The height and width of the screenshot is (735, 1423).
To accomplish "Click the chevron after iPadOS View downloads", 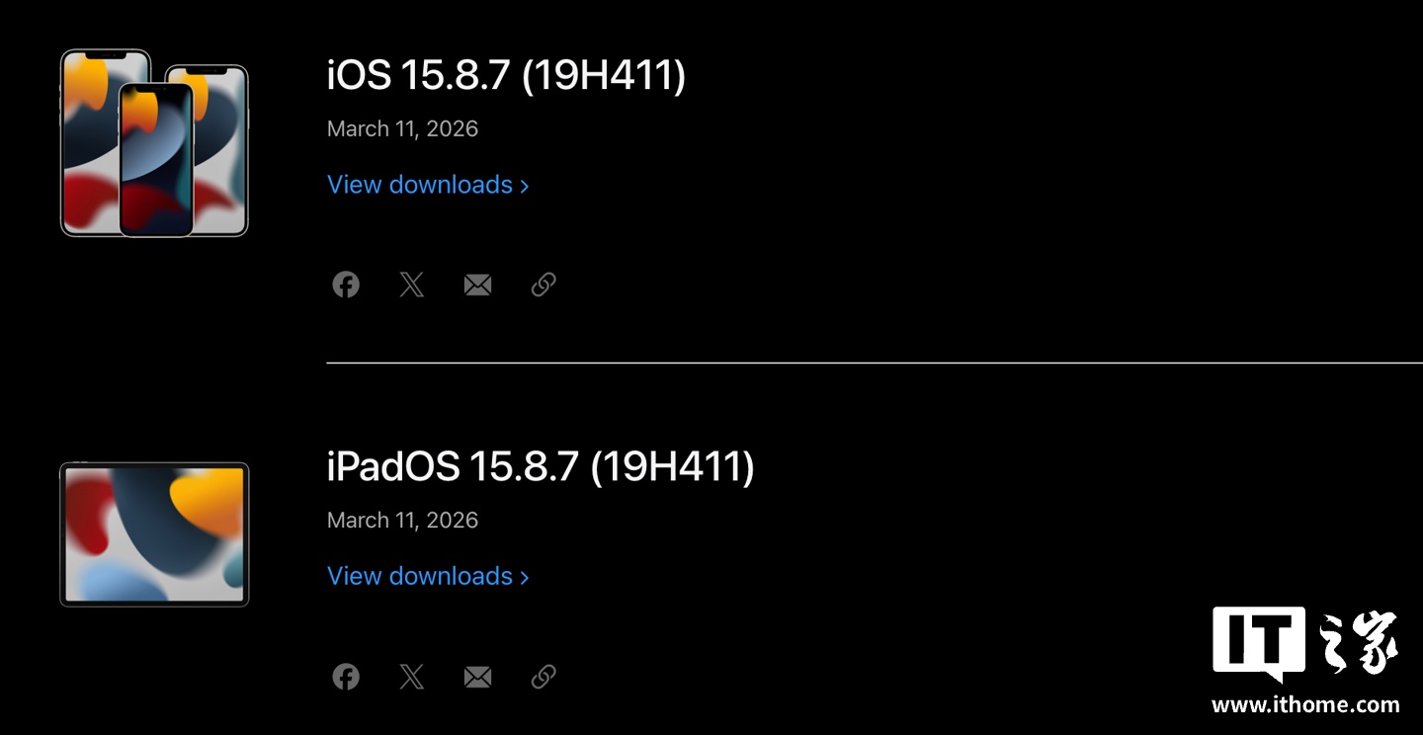I will coord(525,577).
